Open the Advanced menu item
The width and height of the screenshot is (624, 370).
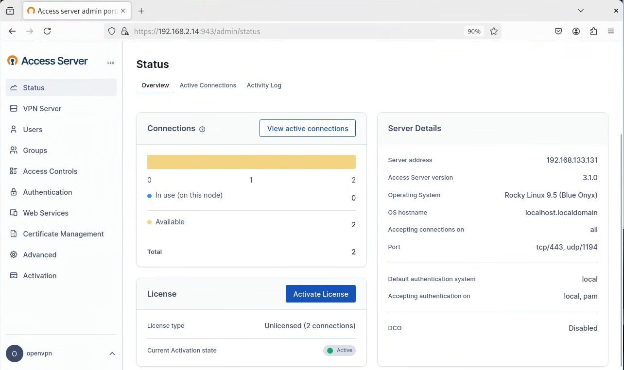click(61, 255)
